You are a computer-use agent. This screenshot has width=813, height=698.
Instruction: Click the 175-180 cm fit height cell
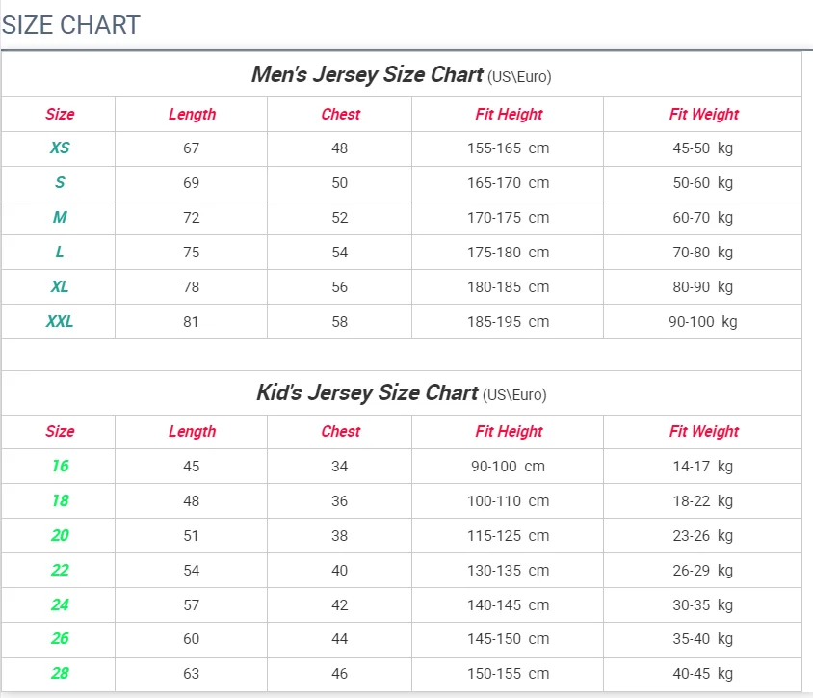coord(508,253)
